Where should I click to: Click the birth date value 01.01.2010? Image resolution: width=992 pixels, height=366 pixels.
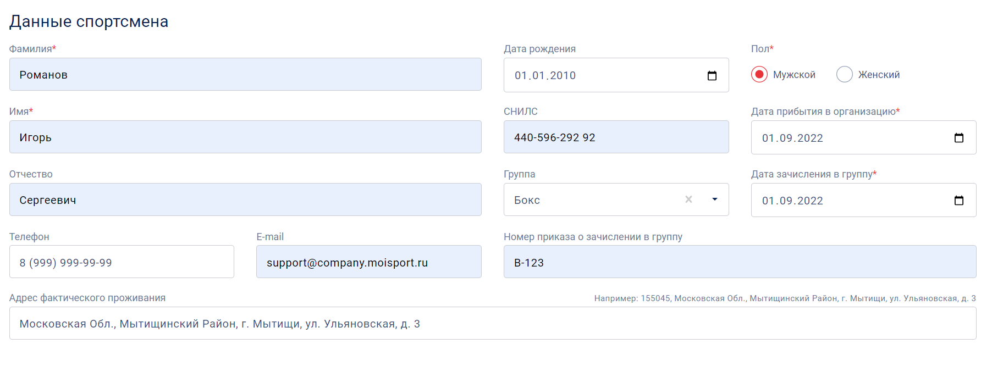(545, 75)
